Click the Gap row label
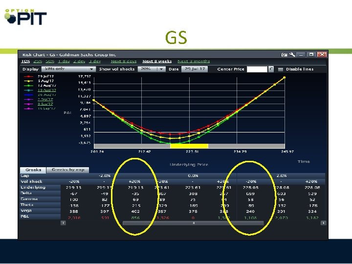This screenshot has width=352, height=264. (x=25, y=176)
